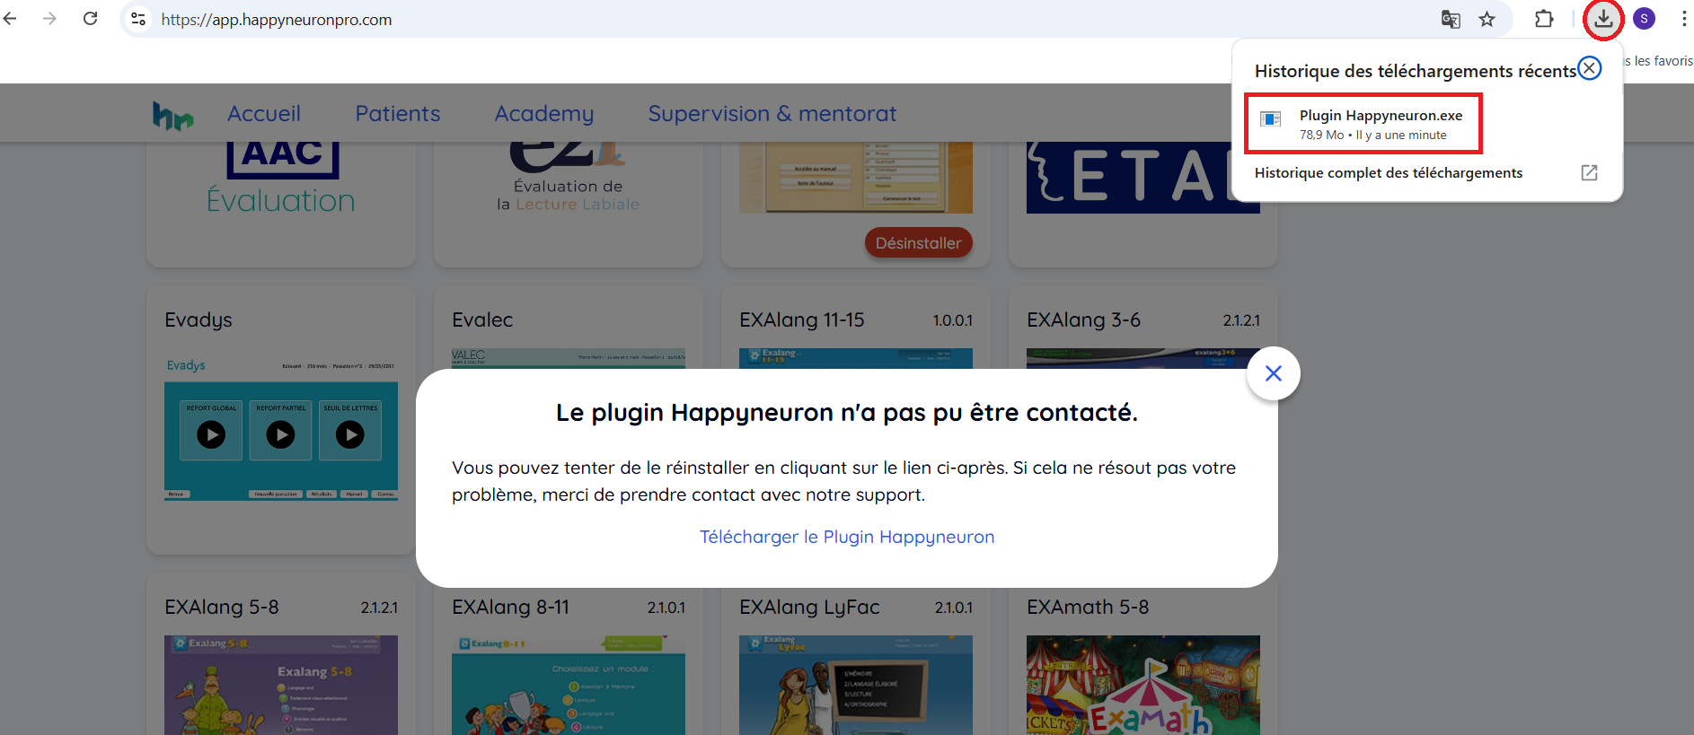This screenshot has width=1694, height=735.
Task: Open the full downloads history link
Action: point(1389,173)
